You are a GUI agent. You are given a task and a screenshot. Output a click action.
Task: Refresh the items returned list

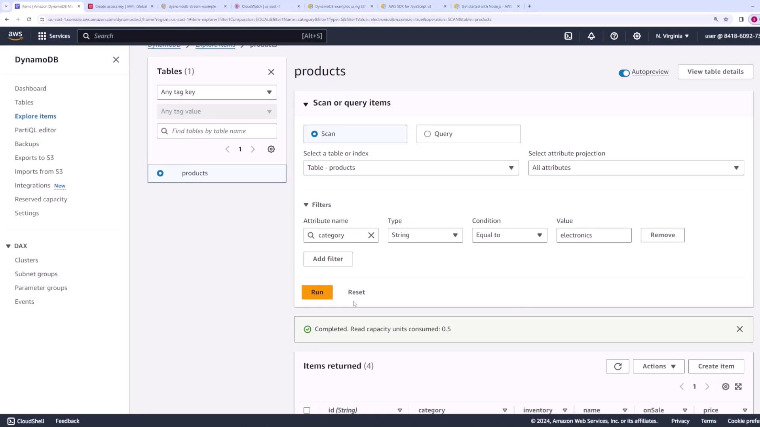[617, 367]
